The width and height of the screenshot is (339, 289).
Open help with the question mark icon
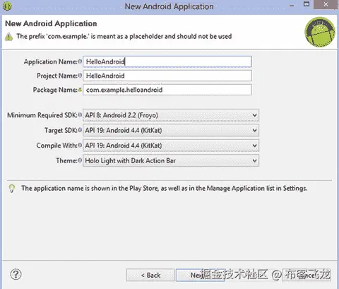16,274
